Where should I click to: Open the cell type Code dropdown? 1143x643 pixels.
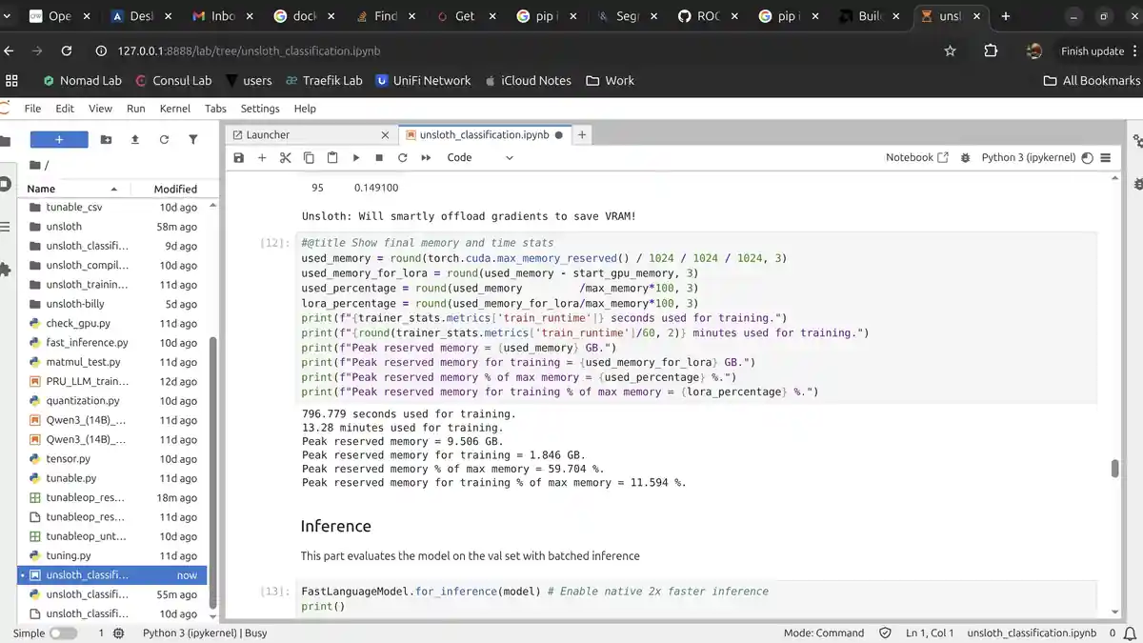480,157
